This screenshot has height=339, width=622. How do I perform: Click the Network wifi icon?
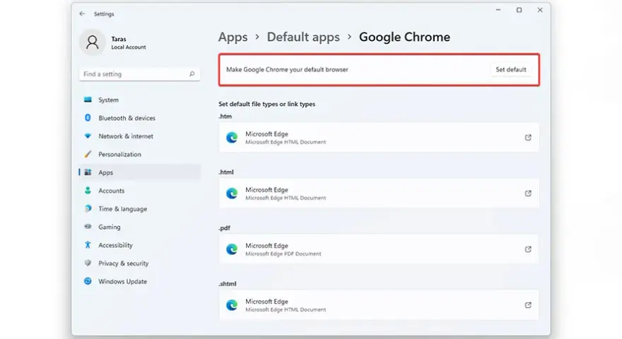(x=88, y=136)
